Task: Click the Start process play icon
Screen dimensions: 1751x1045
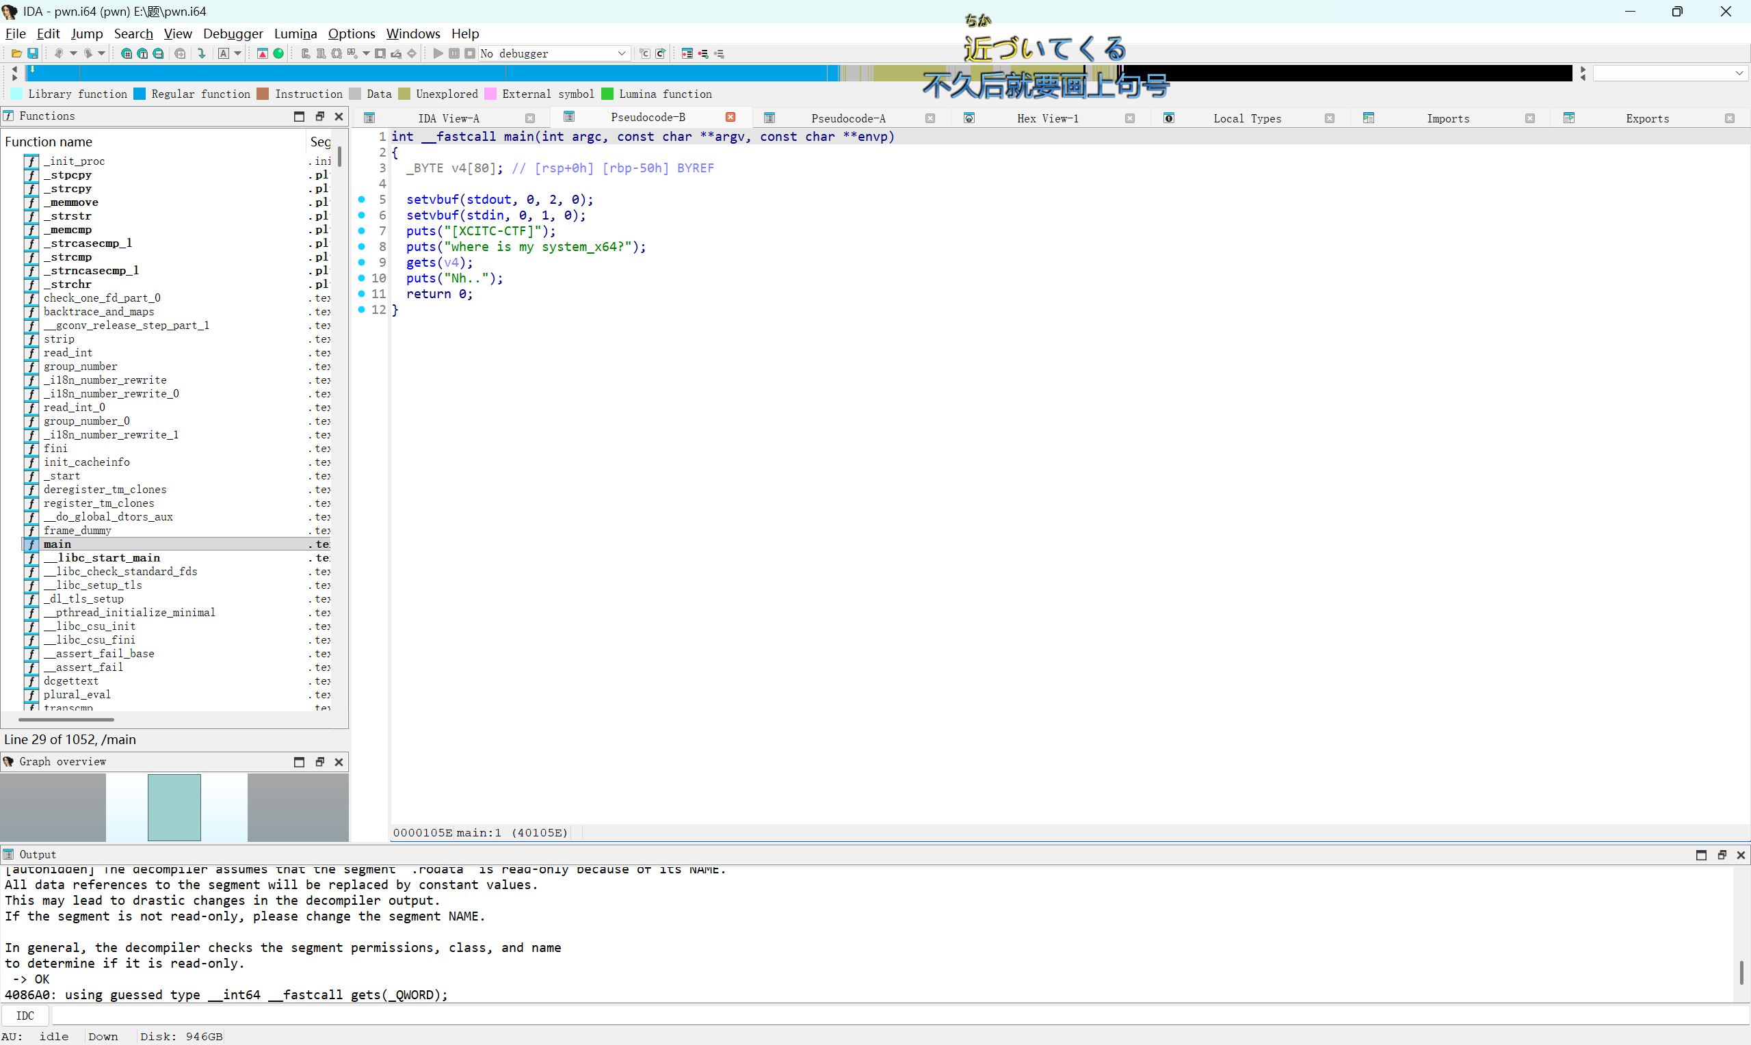Action: point(438,53)
